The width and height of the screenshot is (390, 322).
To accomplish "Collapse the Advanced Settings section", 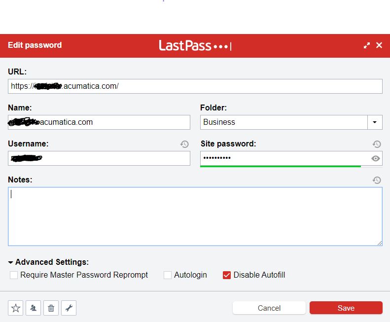I will point(10,262).
